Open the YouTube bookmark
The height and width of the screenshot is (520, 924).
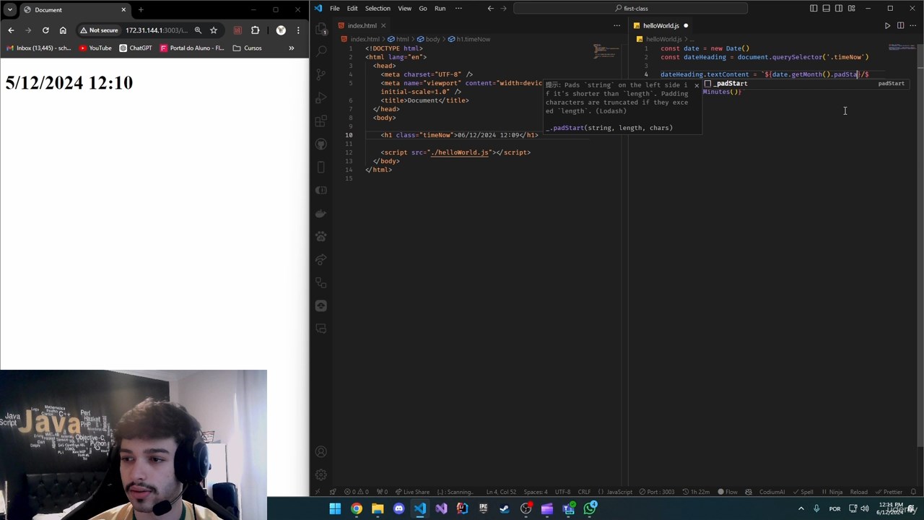coord(95,48)
